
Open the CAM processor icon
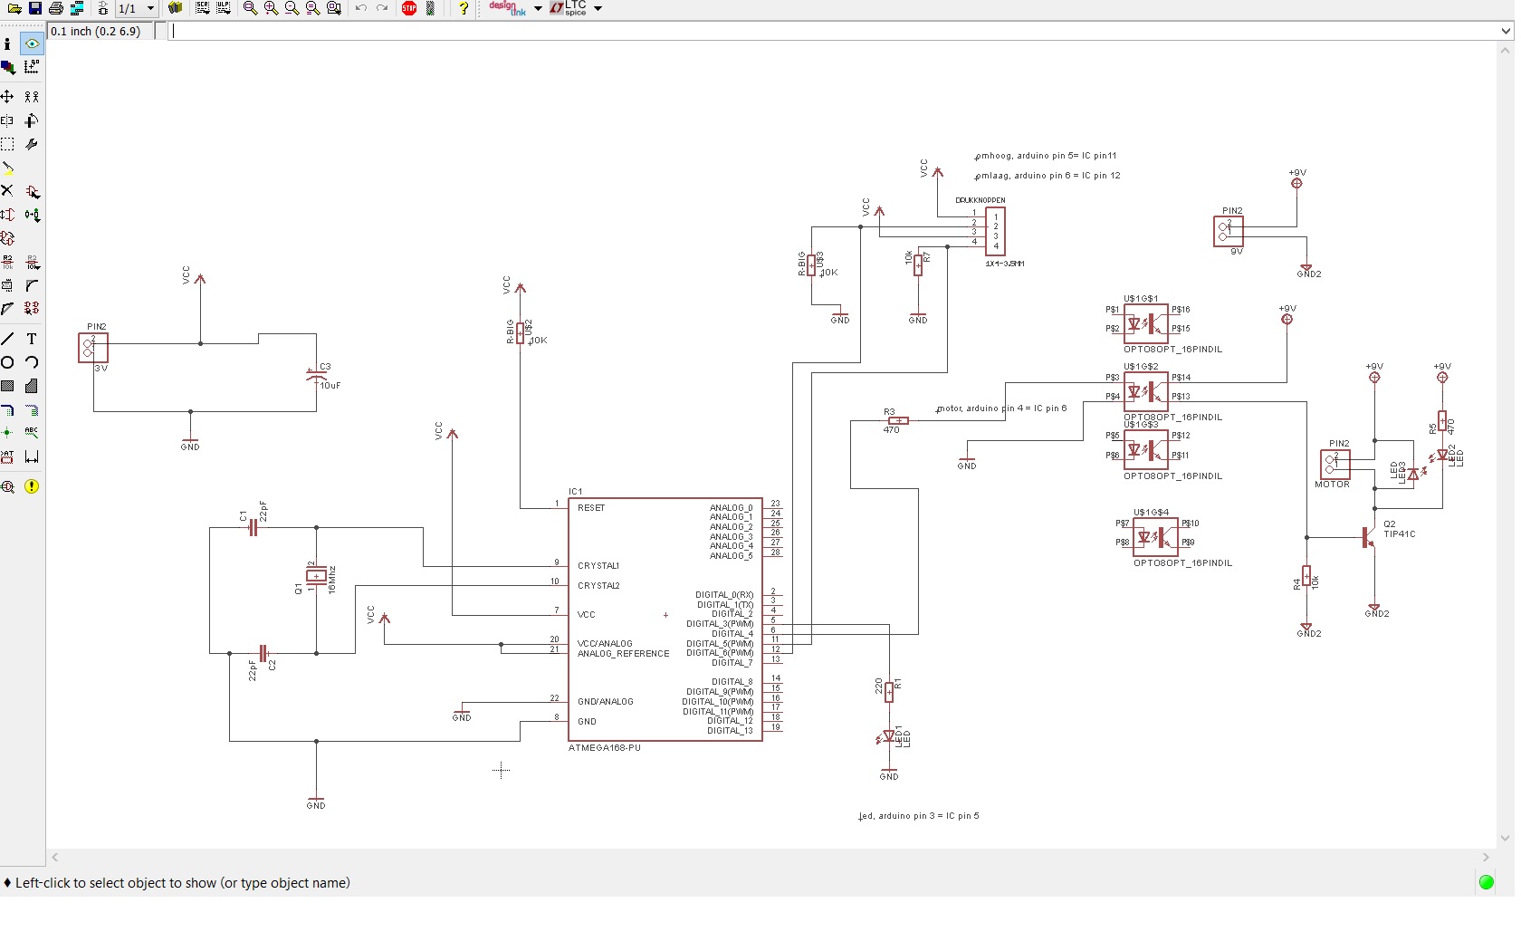click(77, 8)
